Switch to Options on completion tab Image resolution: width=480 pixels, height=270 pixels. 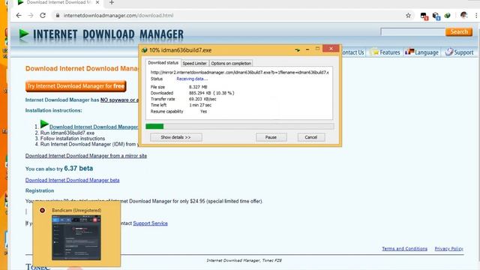(x=231, y=63)
